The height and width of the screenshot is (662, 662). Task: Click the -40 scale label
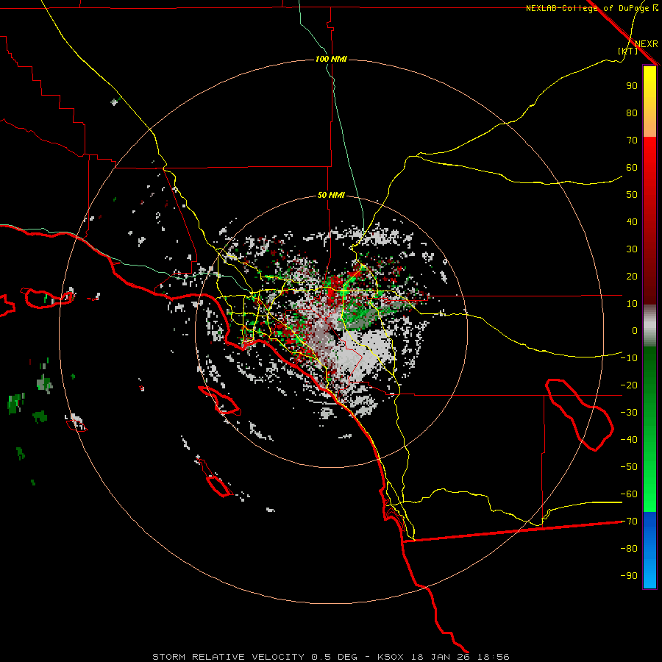pos(629,440)
